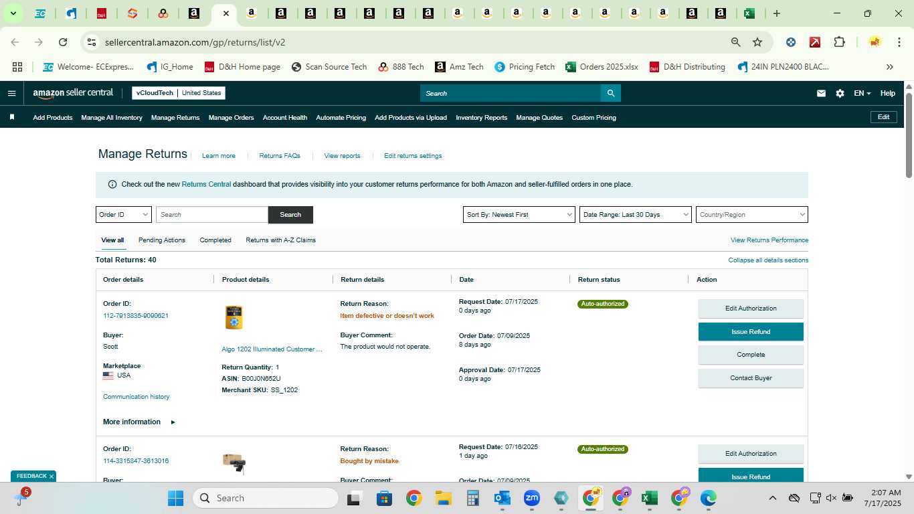The width and height of the screenshot is (914, 514).
Task: Open order link 112-7913835-9090621
Action: (x=136, y=316)
